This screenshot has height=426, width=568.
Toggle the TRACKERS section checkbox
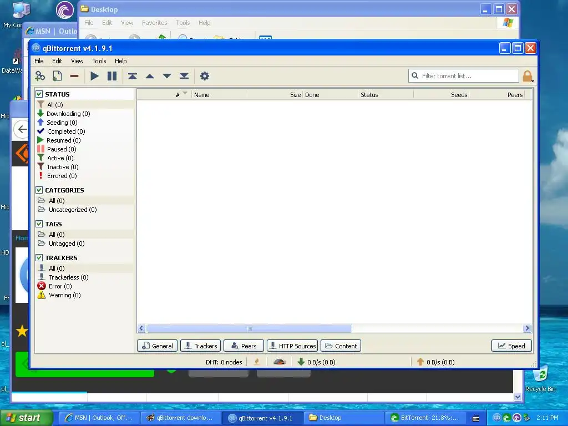(39, 257)
